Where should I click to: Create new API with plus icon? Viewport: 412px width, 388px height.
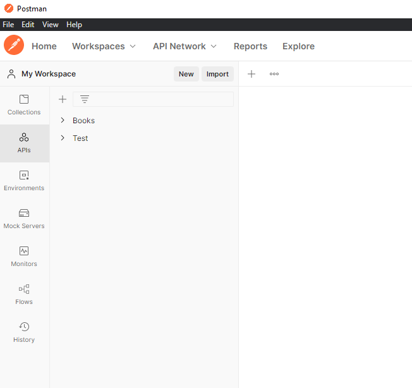coord(63,99)
